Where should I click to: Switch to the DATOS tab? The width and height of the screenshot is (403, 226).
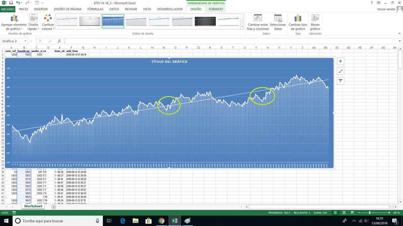[114, 9]
